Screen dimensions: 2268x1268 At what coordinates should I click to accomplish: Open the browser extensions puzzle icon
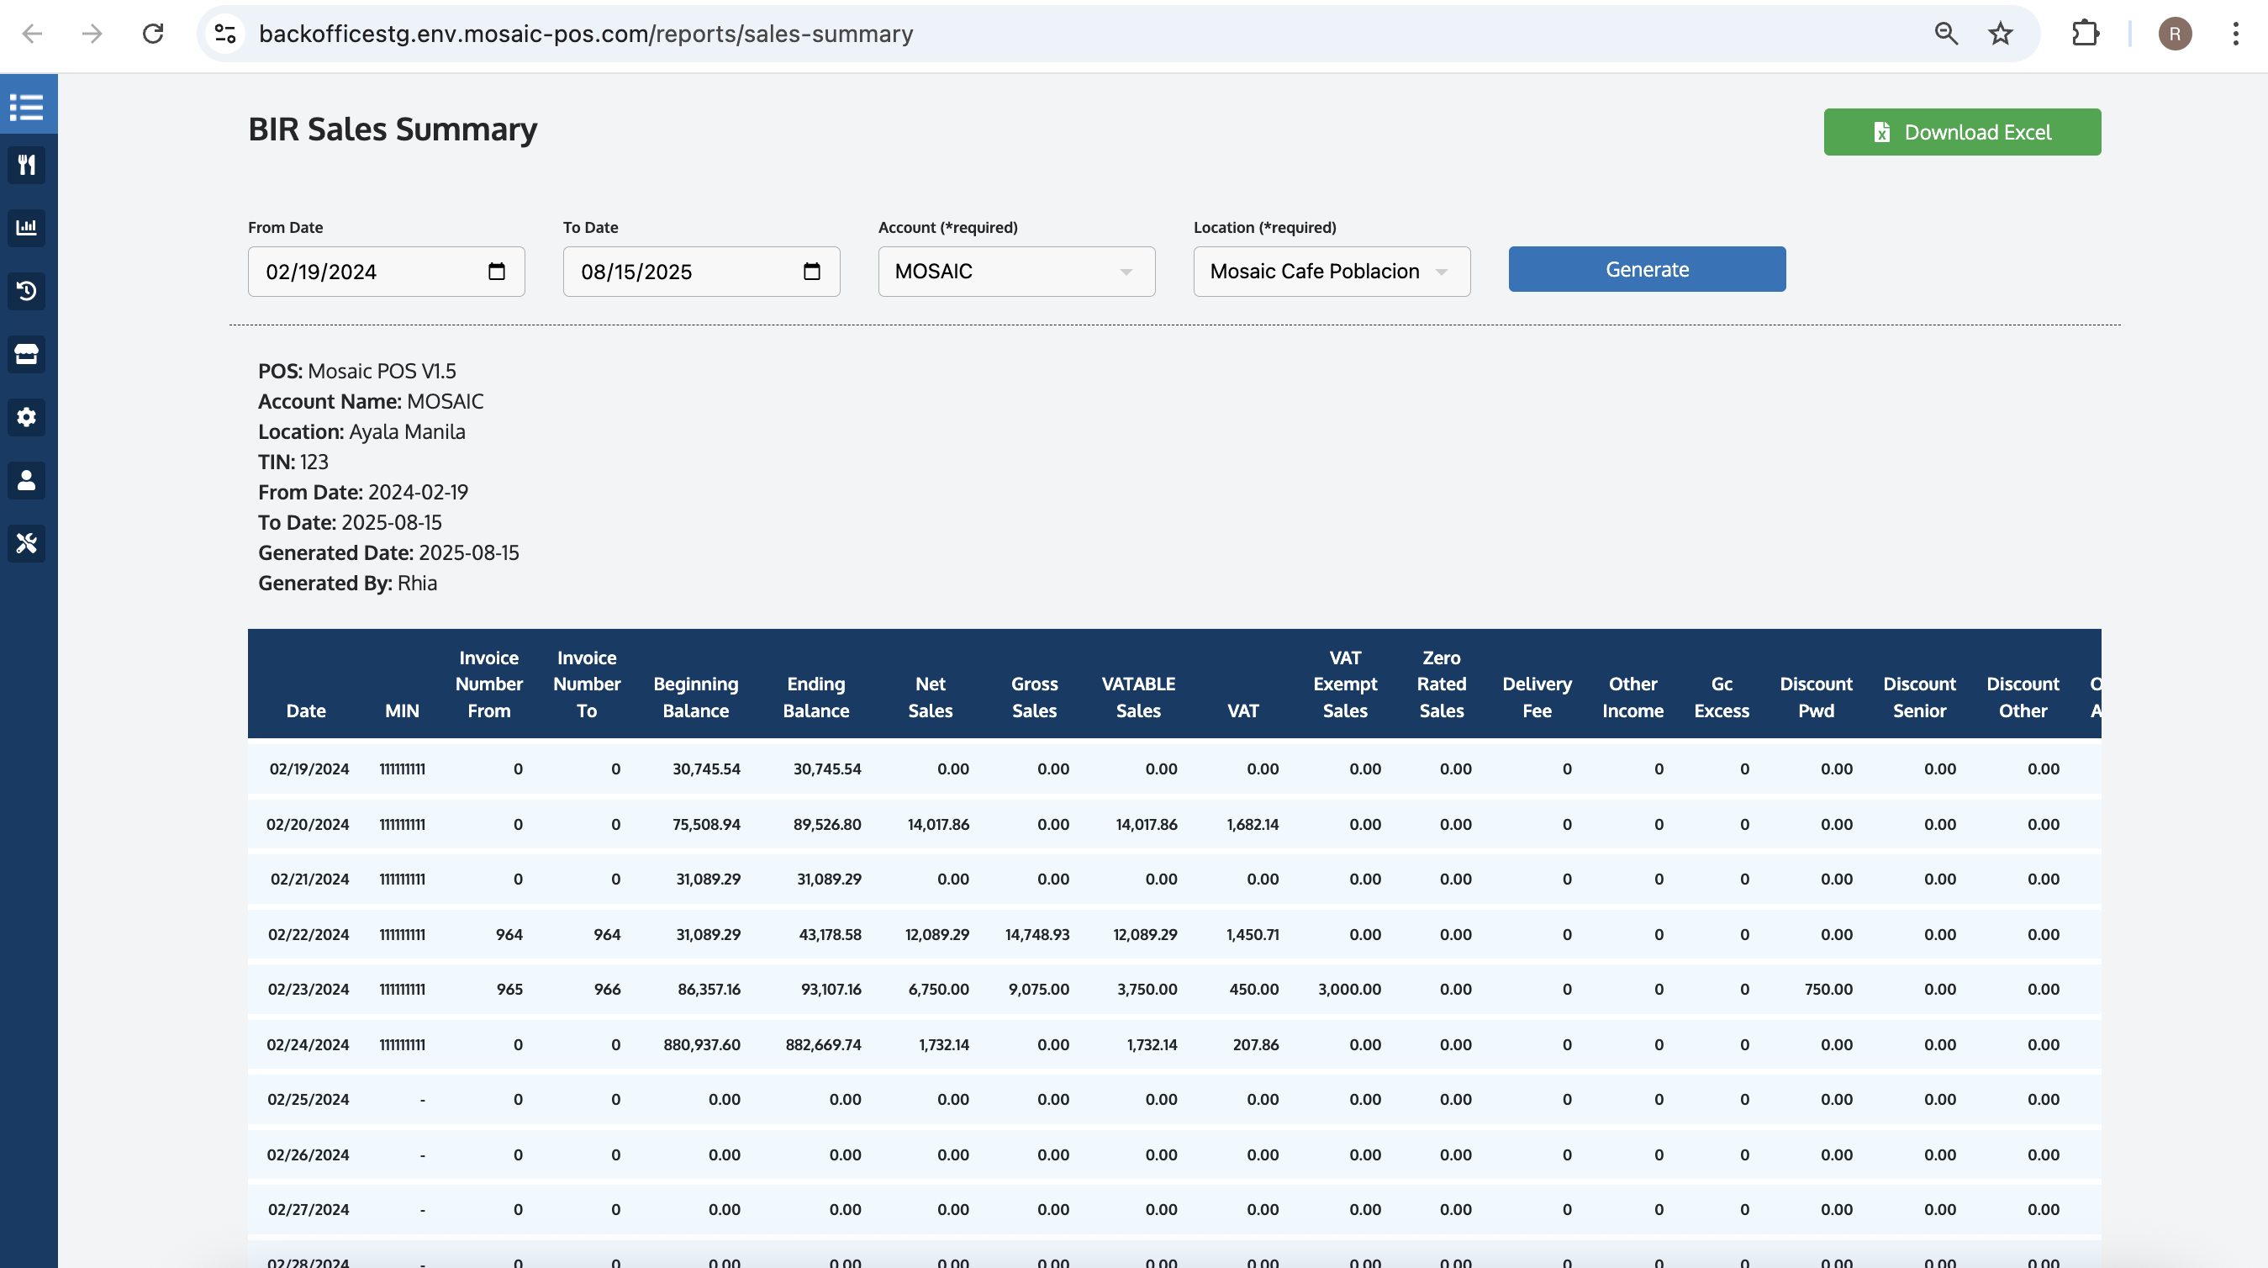tap(2085, 34)
